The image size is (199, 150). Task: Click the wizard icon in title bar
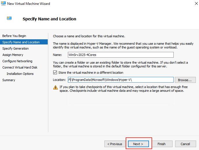tap(3, 3)
